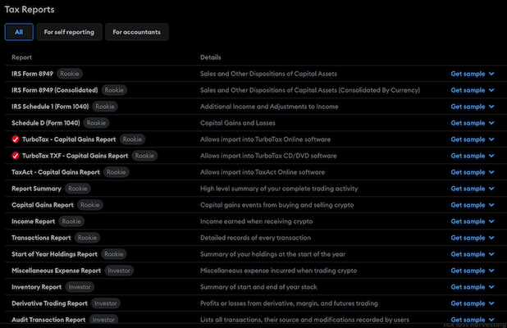Click Investor badge next to Miscellaneous Expense Report

tap(119, 271)
